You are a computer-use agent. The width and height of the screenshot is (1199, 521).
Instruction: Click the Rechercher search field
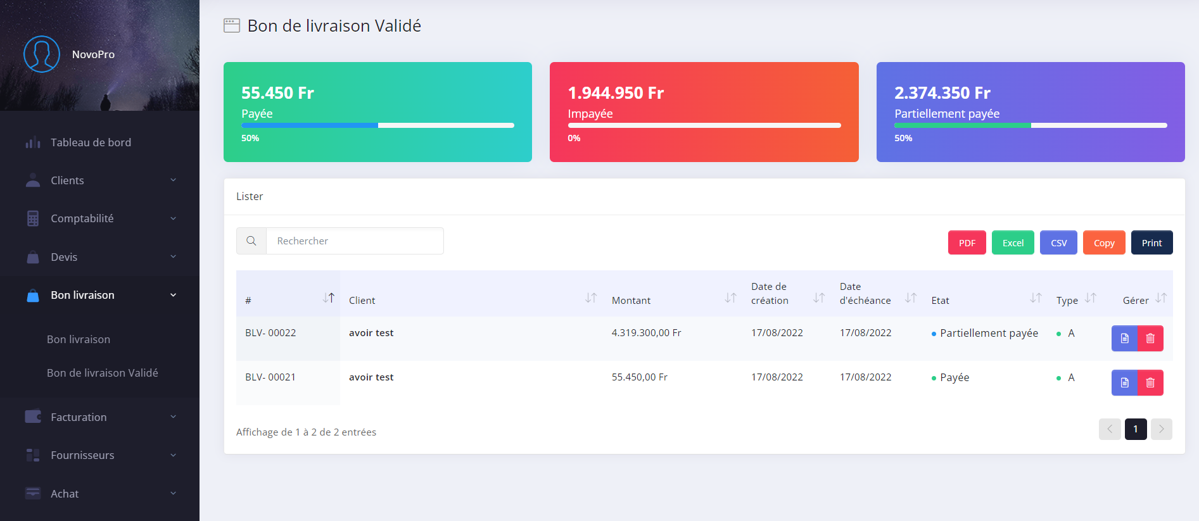click(x=355, y=241)
